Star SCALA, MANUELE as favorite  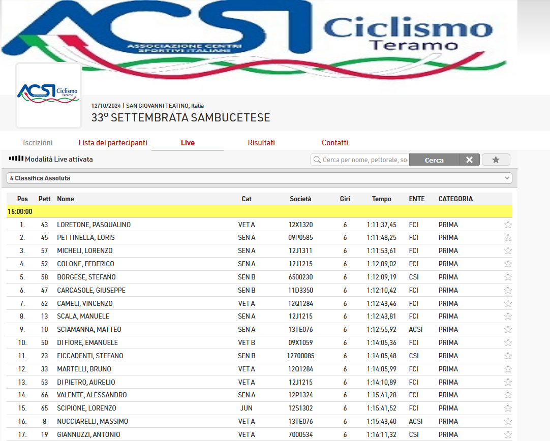point(508,316)
